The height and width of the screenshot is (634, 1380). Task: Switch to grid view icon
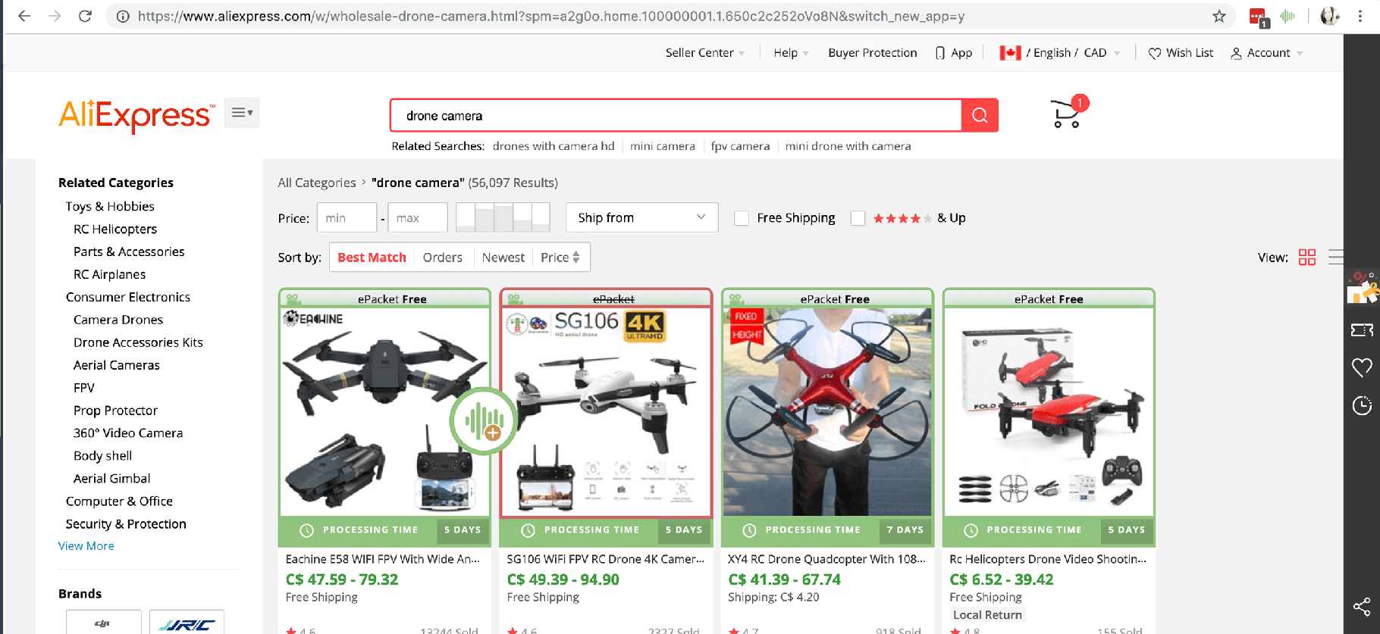(x=1307, y=258)
